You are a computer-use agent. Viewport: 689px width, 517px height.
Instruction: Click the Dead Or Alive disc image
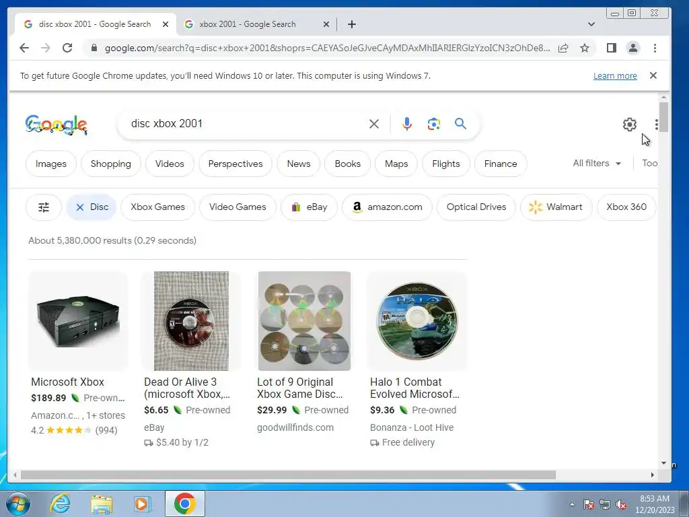191,321
